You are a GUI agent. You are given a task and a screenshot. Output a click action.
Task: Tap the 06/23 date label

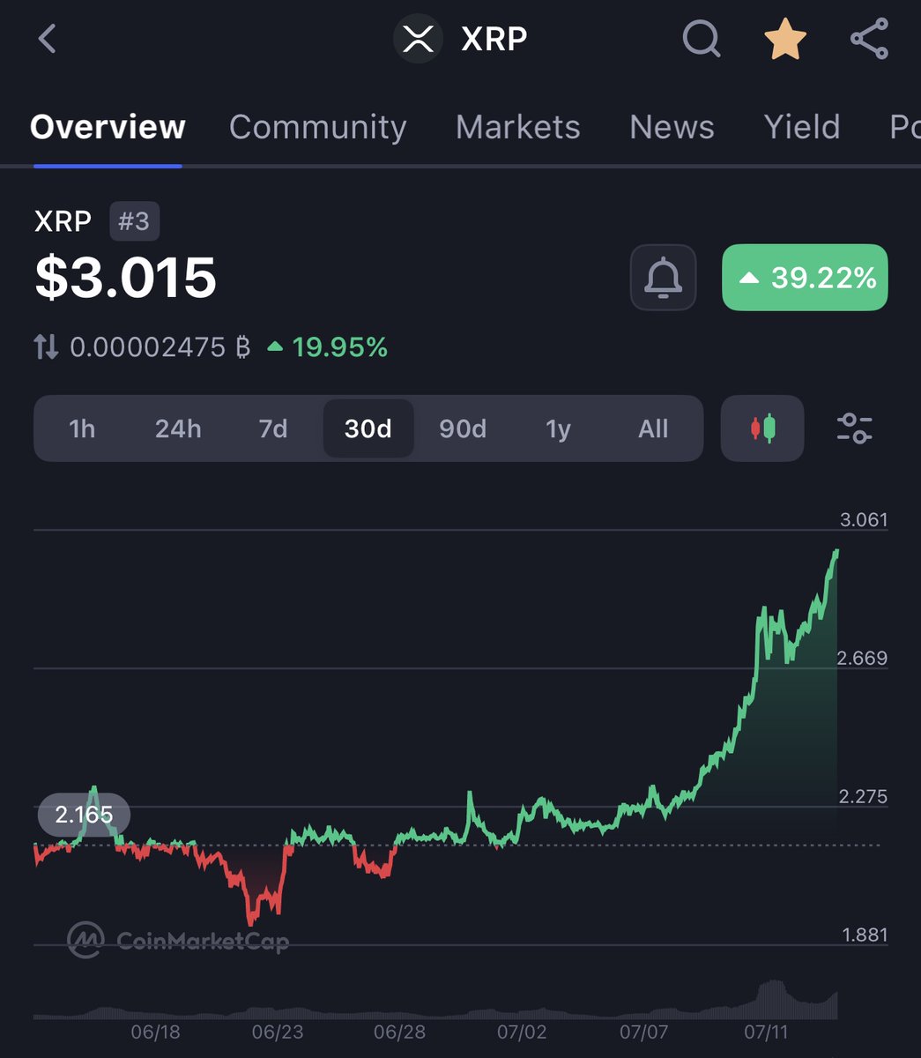(278, 1032)
